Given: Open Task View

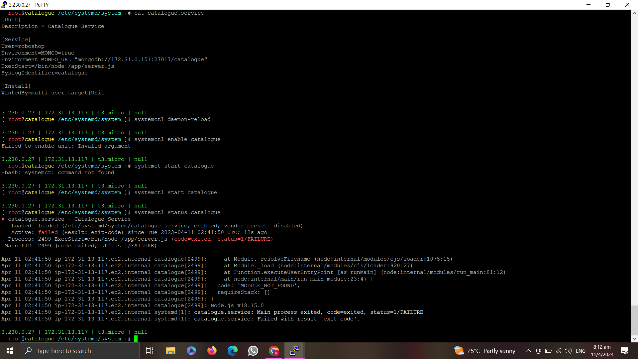Looking at the screenshot, I should [149, 350].
